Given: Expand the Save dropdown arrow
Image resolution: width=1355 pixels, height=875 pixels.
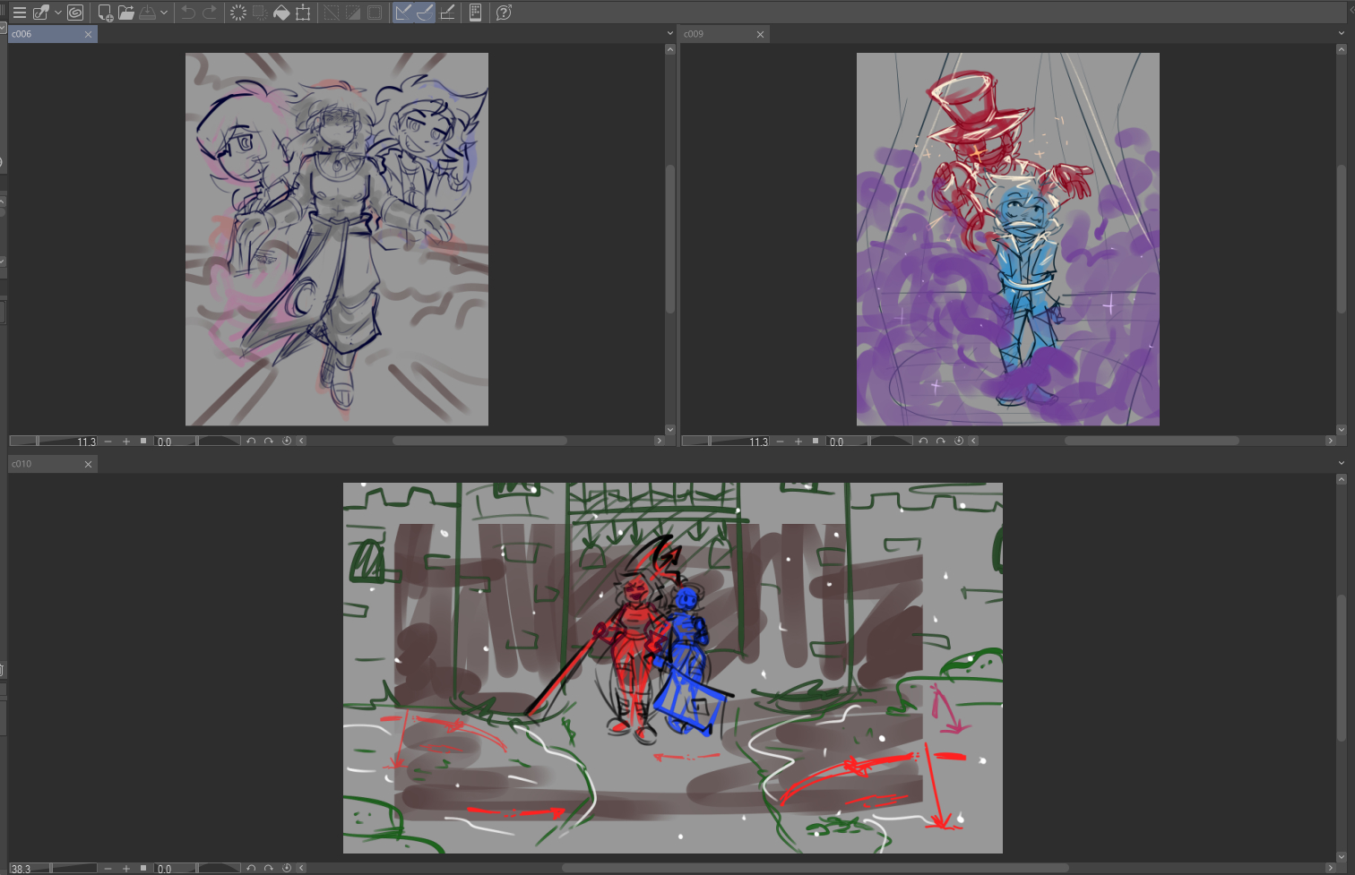Looking at the screenshot, I should [x=164, y=13].
